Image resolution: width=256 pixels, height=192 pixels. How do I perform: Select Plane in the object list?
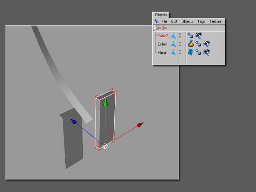point(162,52)
